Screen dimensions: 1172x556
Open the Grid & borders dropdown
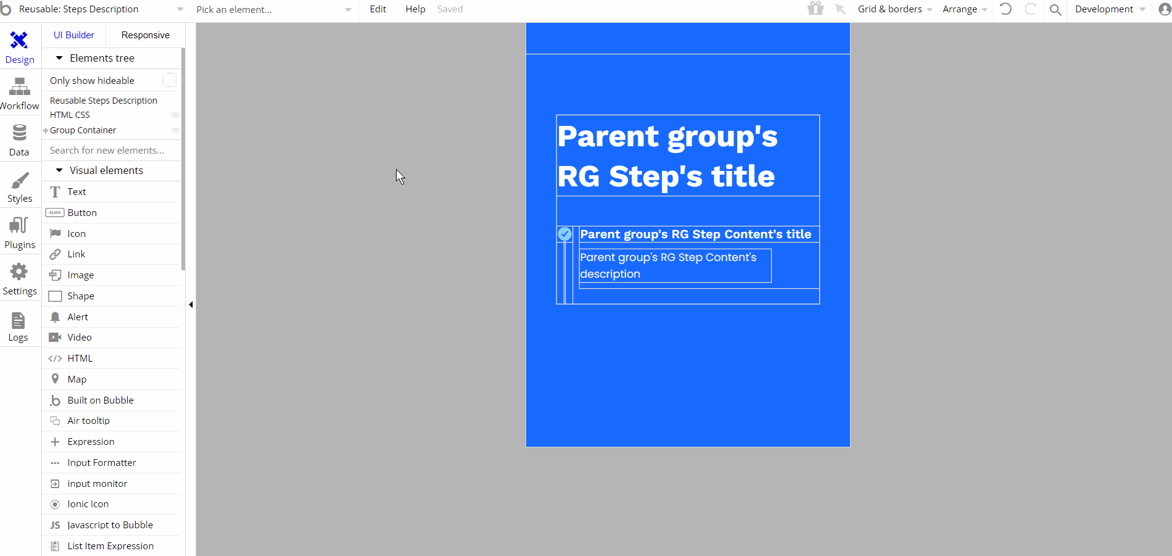[894, 9]
